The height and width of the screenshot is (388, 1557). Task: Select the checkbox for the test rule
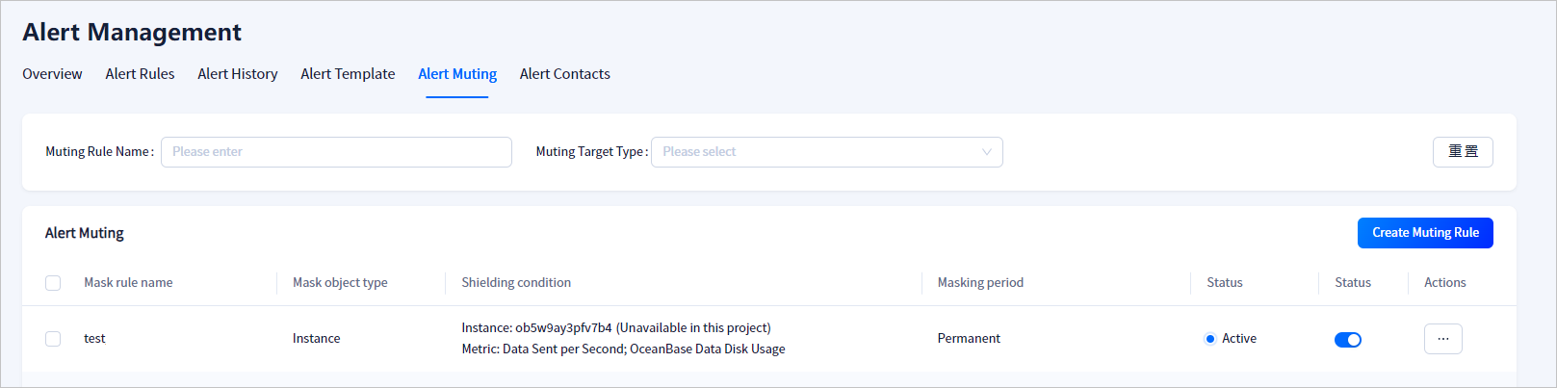[x=53, y=339]
